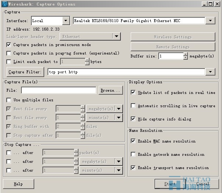Toggle Enable MAC name resolution
222x193 pixels.
click(133, 141)
